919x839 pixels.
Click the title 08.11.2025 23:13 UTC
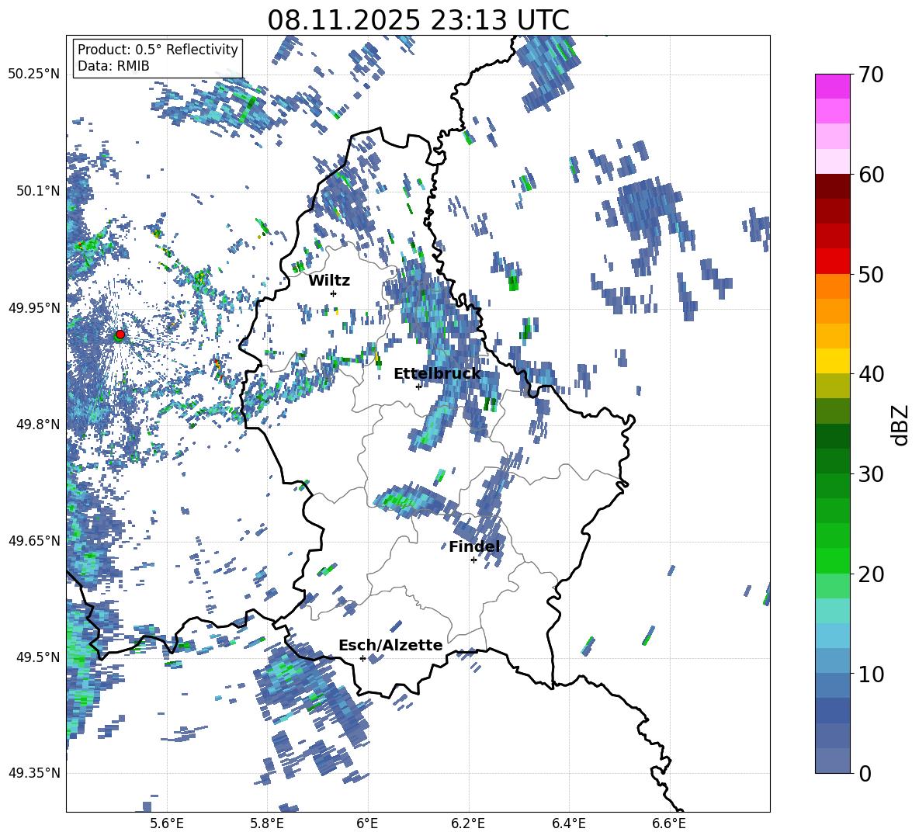(418, 20)
